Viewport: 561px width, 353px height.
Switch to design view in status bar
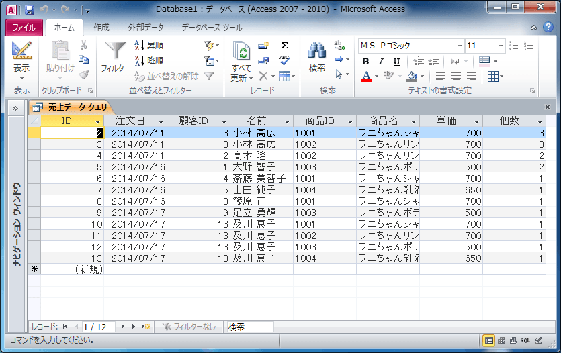tap(538, 340)
